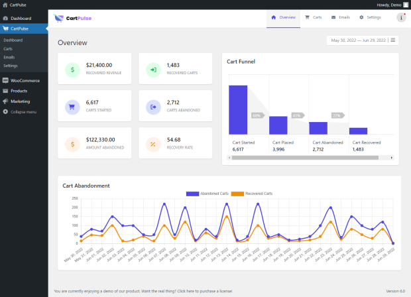Expand WooCommerce menu in sidebar
Image resolution: width=411 pixels, height=297 pixels.
[25, 80]
